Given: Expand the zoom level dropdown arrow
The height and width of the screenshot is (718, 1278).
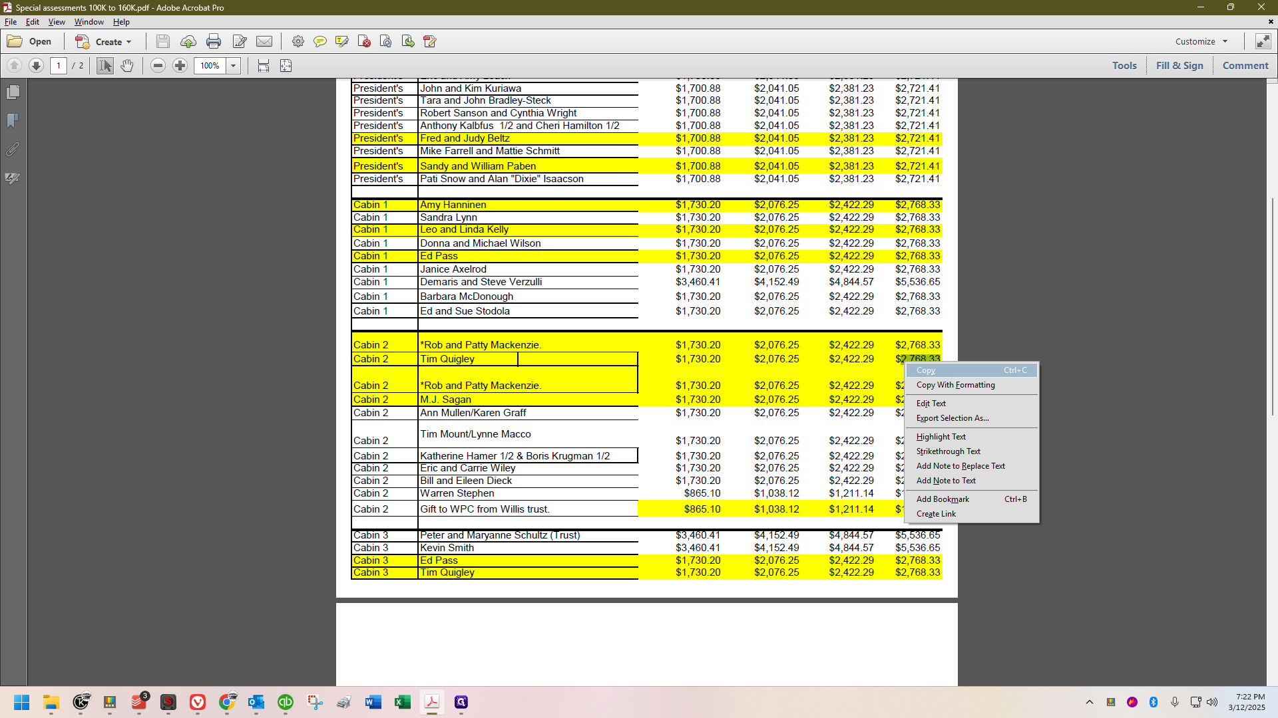Looking at the screenshot, I should 234,65.
